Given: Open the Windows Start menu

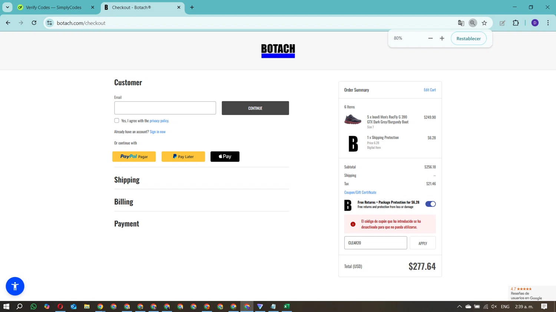Looking at the screenshot, I should coord(6,306).
